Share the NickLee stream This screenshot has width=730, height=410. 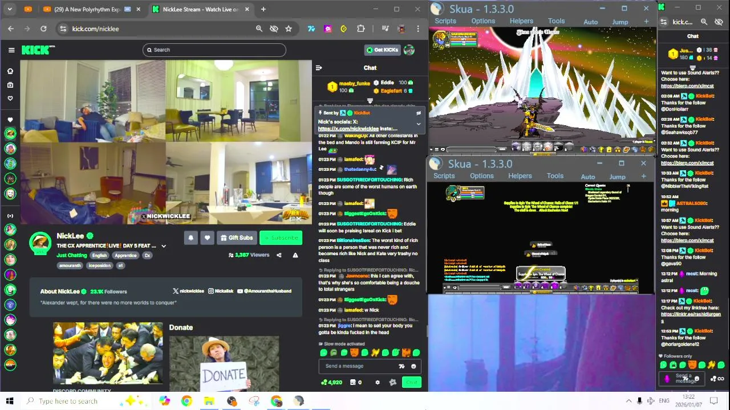tap(279, 255)
